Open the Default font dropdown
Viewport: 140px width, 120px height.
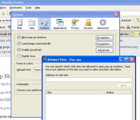click(38, 70)
